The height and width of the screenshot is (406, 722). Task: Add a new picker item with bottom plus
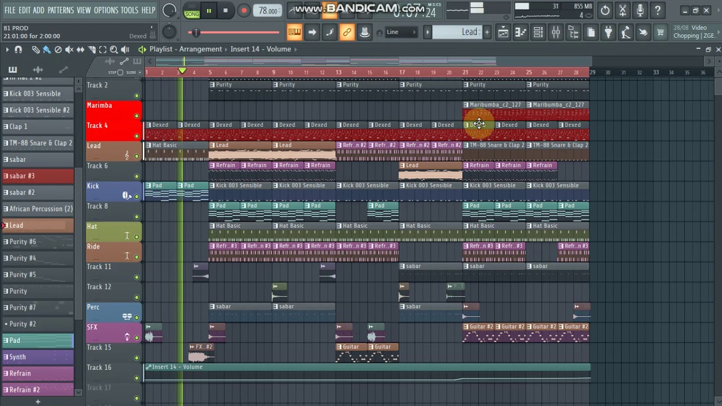(x=38, y=401)
